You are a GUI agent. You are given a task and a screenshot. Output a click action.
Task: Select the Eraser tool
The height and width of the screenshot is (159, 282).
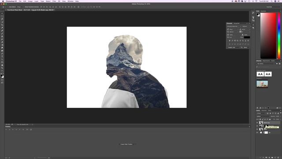click(x=2, y=42)
